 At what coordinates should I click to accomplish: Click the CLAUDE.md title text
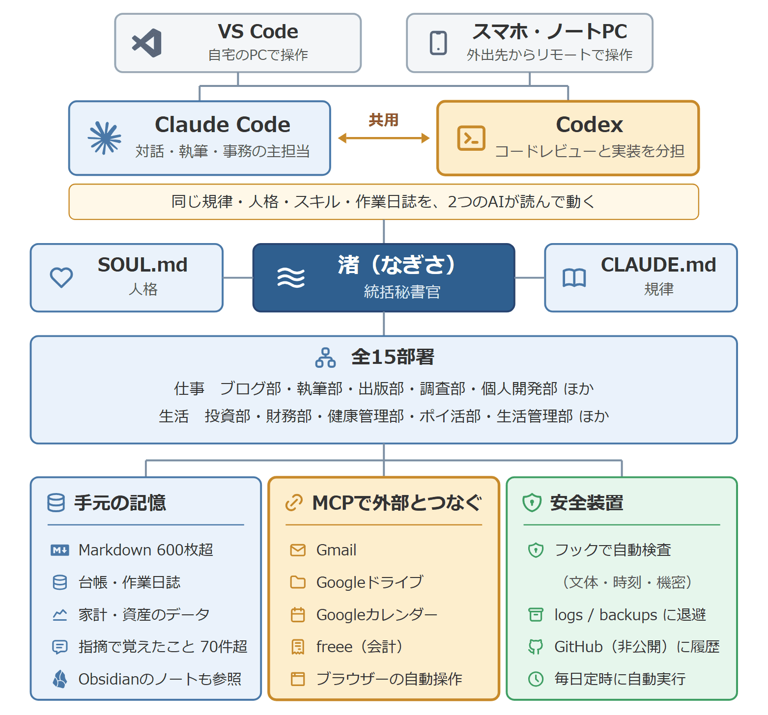click(658, 265)
